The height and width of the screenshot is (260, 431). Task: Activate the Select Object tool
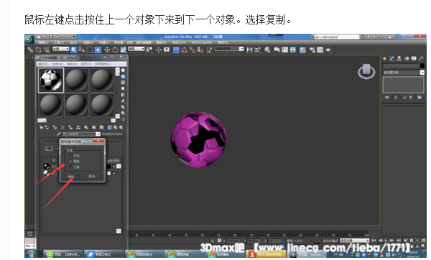(74, 50)
